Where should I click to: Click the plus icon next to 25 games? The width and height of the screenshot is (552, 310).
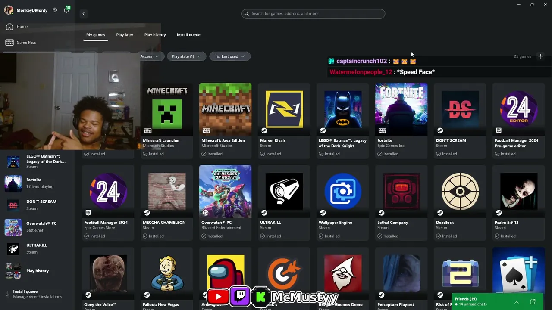[x=540, y=56]
